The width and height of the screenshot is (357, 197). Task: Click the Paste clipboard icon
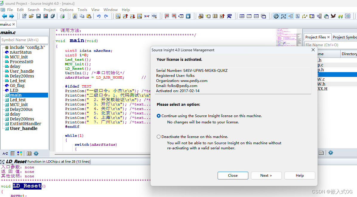pyautogui.click(x=89, y=16)
